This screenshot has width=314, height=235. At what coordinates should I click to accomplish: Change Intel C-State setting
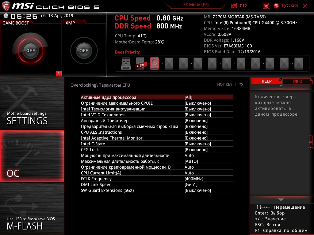point(157,144)
